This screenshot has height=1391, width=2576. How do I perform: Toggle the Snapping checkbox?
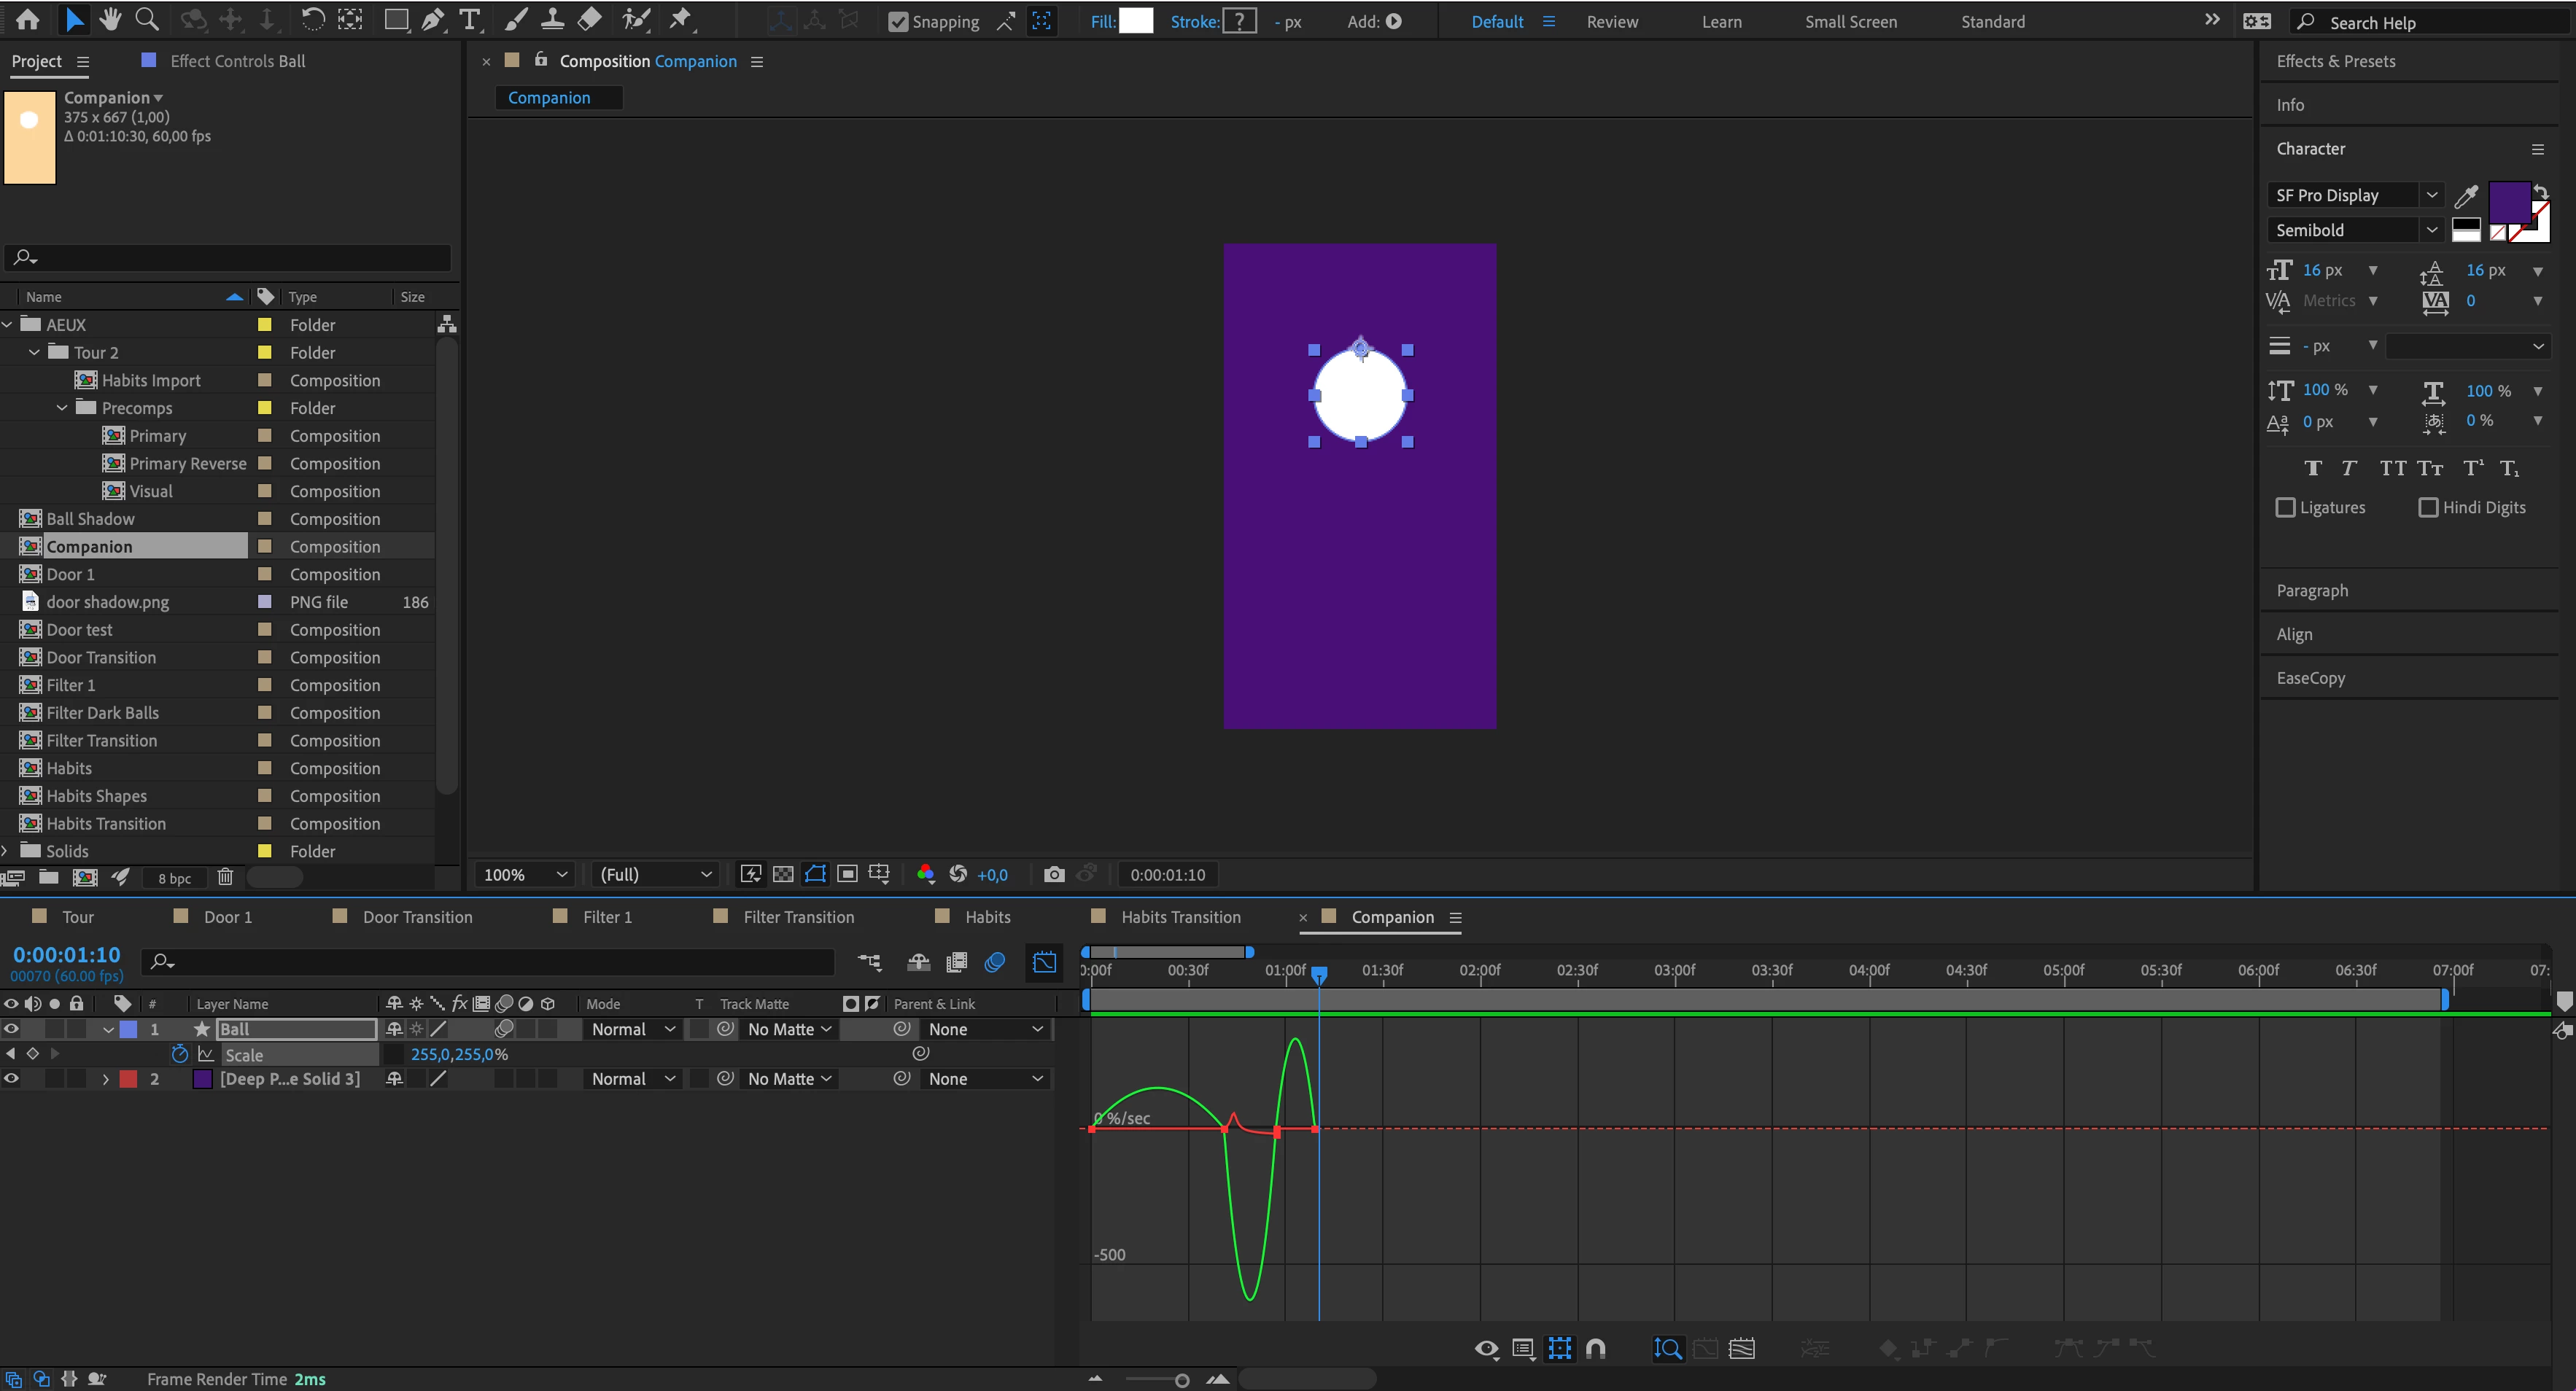pyautogui.click(x=898, y=22)
